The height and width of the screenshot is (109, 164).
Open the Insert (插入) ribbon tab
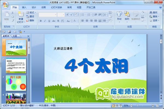[x=24, y=7]
